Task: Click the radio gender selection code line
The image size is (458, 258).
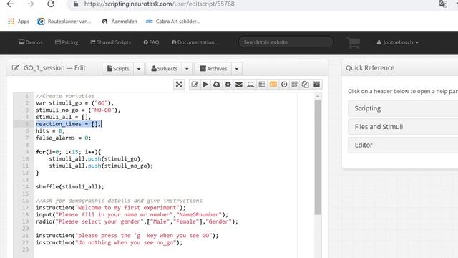Action: [137, 221]
